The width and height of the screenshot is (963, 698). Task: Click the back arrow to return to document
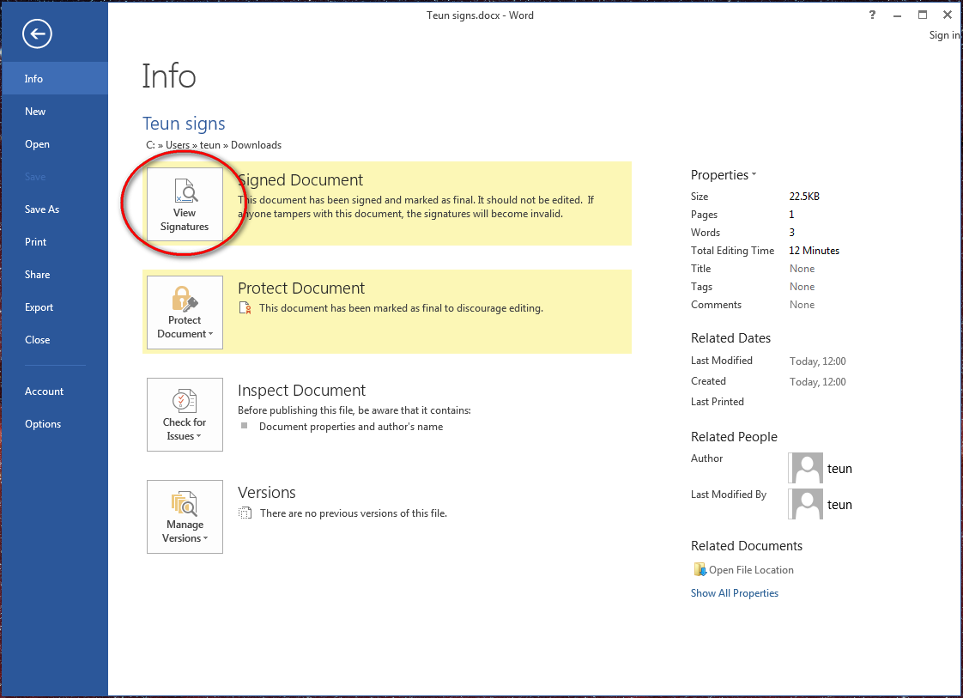point(38,34)
